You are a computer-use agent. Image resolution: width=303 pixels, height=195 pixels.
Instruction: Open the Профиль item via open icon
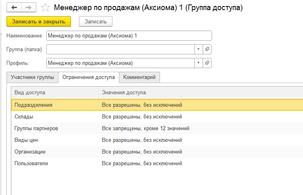tap(208, 63)
